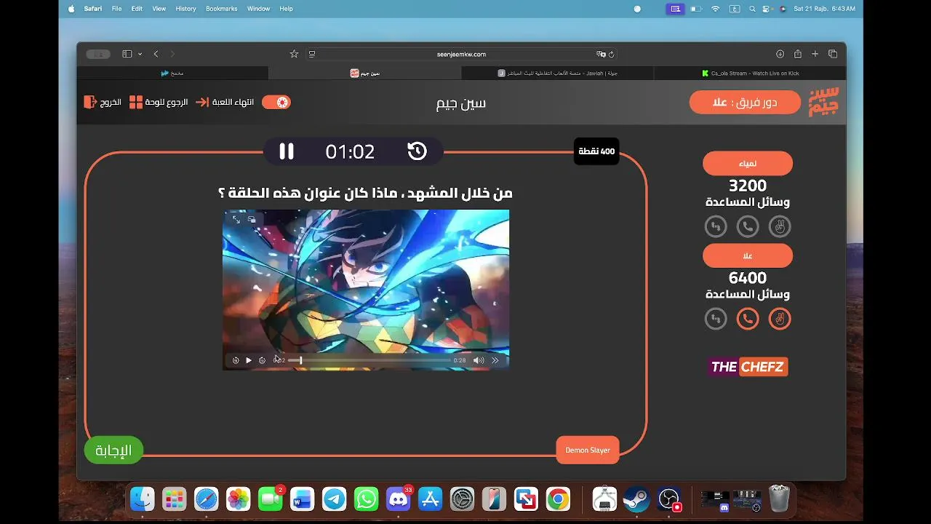Switch to the leftmost Safari tab
The height and width of the screenshot is (524, 931).
(x=172, y=73)
